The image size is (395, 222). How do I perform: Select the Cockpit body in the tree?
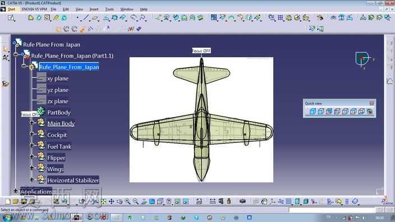click(x=57, y=135)
